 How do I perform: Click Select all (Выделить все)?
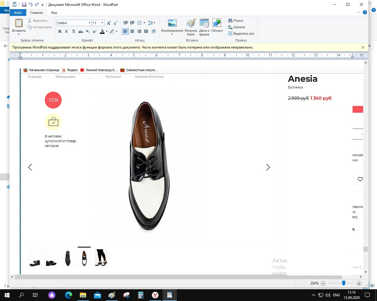tap(241, 34)
